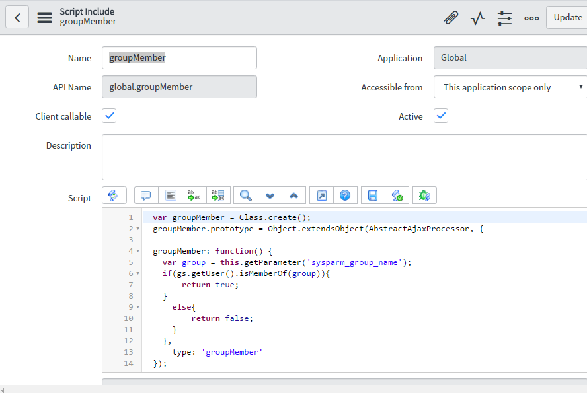Click the 'Description' field label
The height and width of the screenshot is (393, 587).
tap(69, 145)
